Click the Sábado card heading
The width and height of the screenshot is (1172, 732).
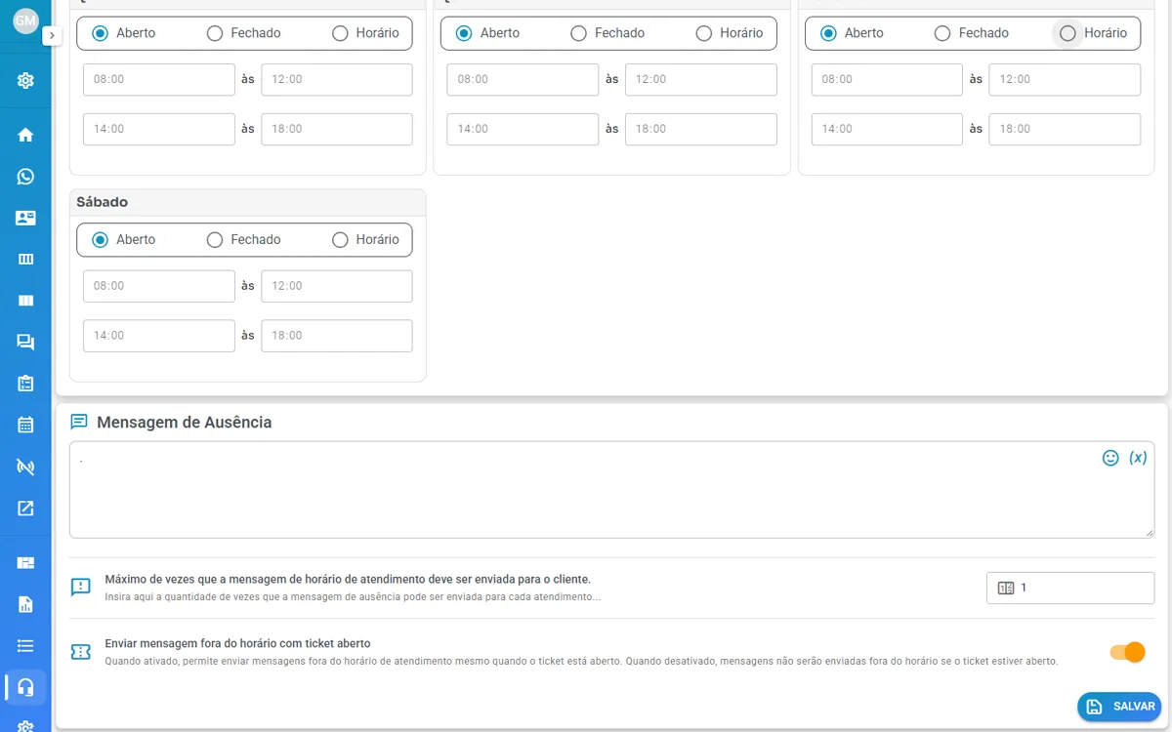coord(103,202)
